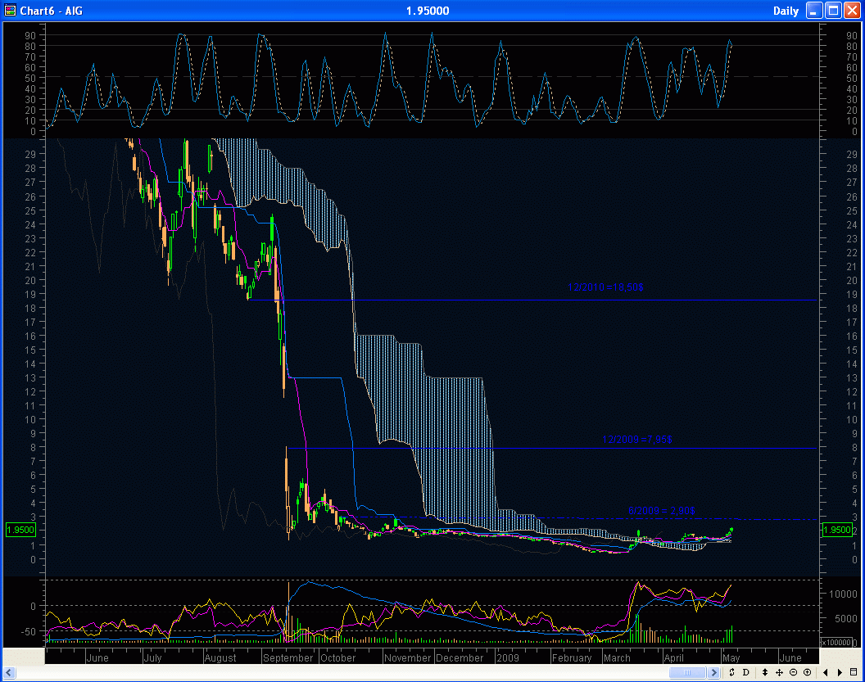Click the refresh/sync chart icon in bottom toolbar

731,672
